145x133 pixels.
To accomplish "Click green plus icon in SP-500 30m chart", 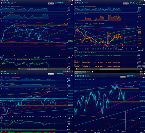I will (75, 76).
